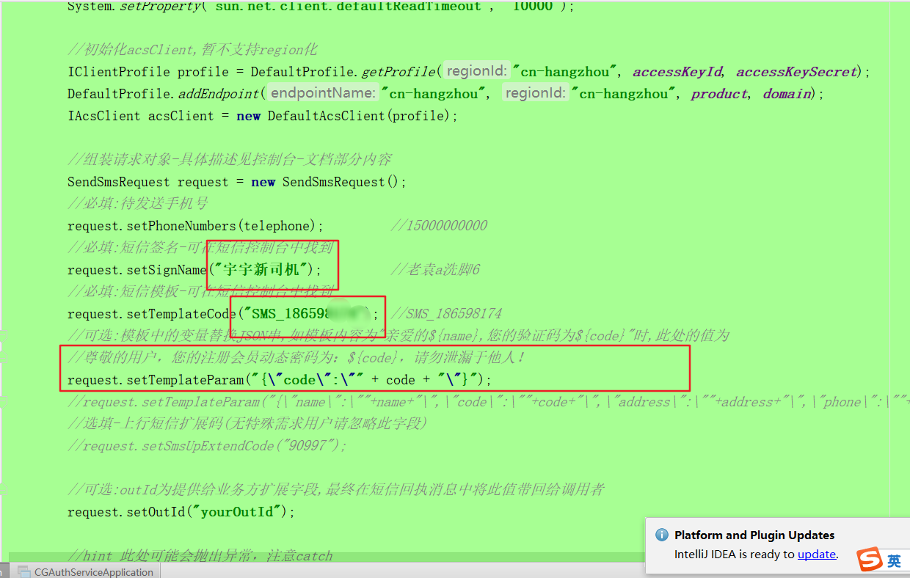Open the CGAuthServiceApplication run tab
The image size is (910, 578).
(x=85, y=571)
